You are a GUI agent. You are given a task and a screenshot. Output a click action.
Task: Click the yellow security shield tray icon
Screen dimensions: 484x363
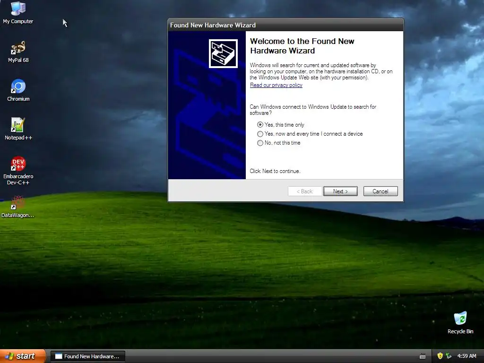tap(440, 356)
